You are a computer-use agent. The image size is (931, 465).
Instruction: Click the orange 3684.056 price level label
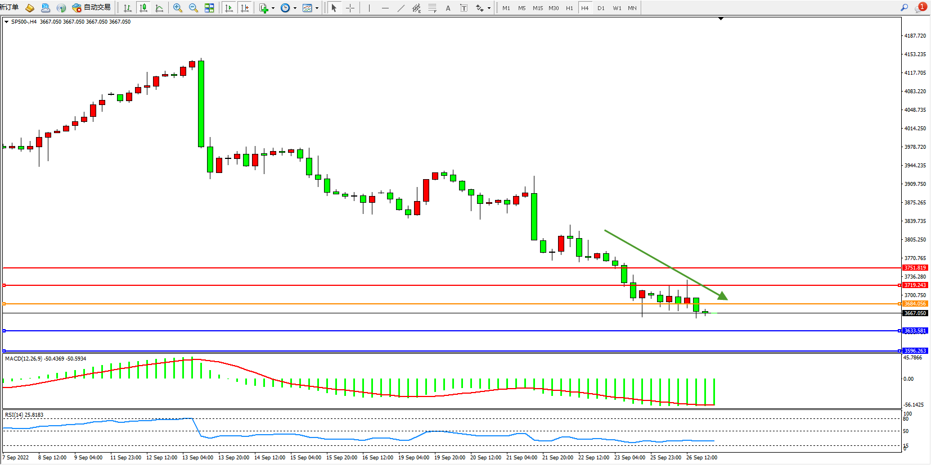[915, 304]
